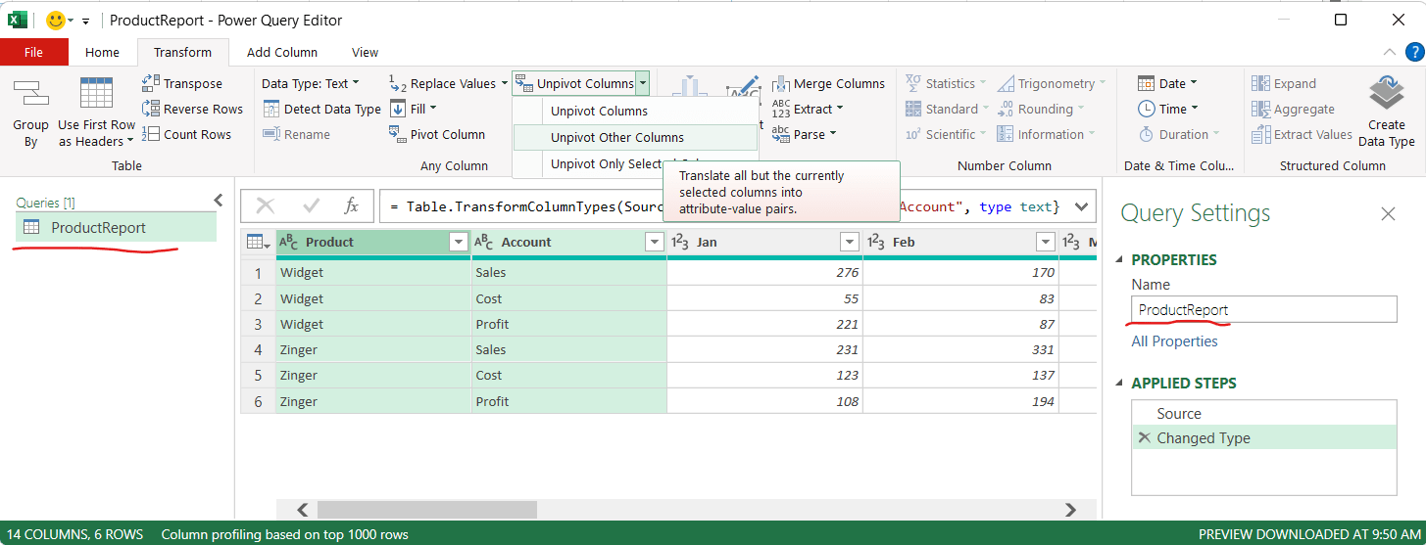1426x545 pixels.
Task: Click the Feb column header
Action: [x=960, y=242]
